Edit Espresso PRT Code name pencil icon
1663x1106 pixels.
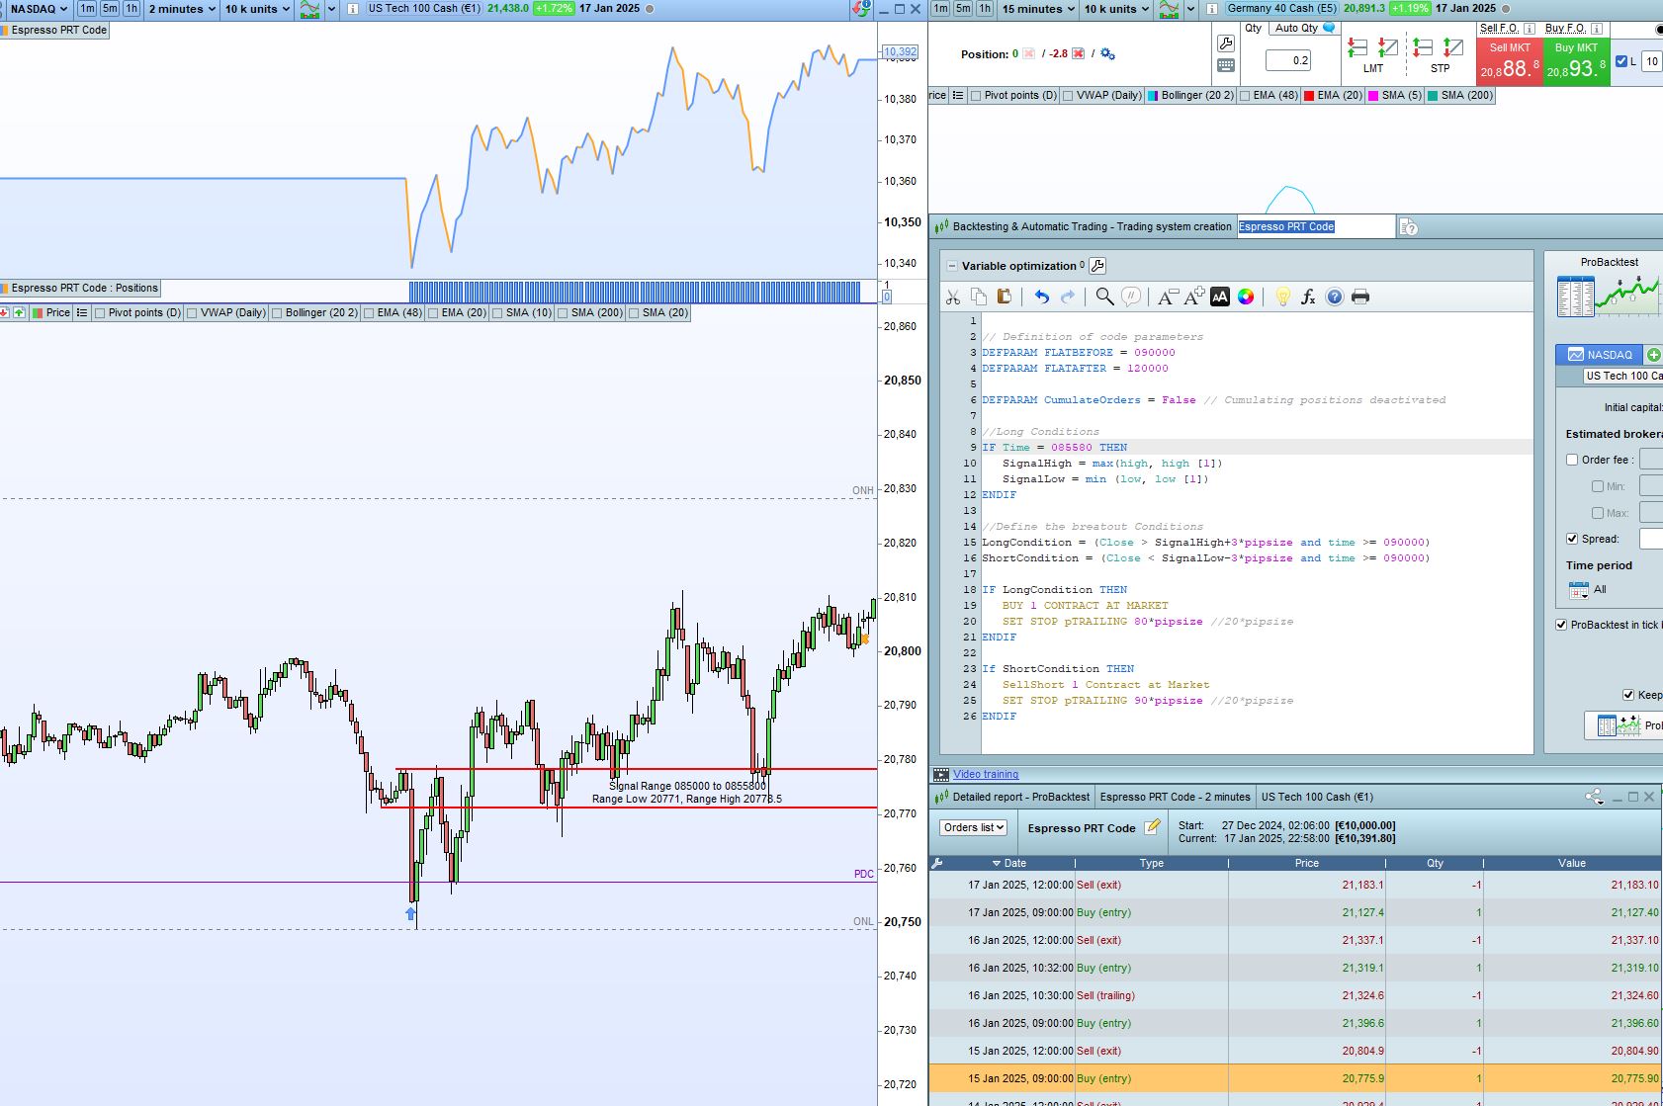(1152, 827)
